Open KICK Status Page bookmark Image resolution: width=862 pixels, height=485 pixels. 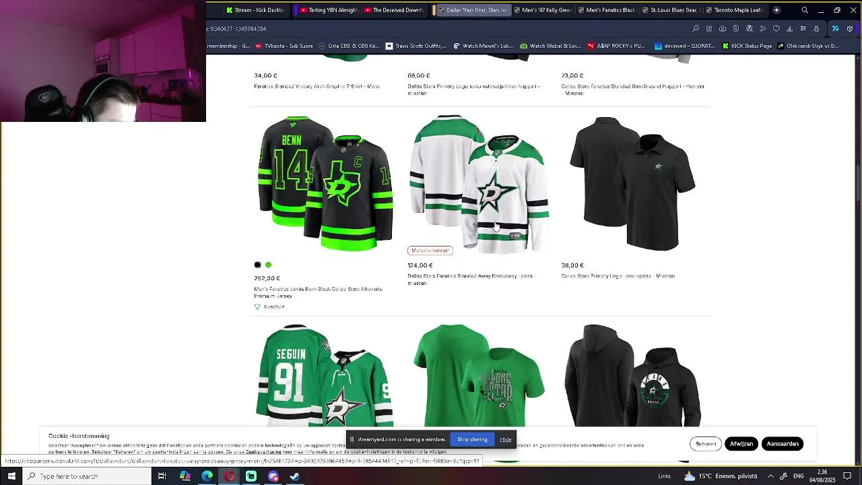[x=747, y=46]
